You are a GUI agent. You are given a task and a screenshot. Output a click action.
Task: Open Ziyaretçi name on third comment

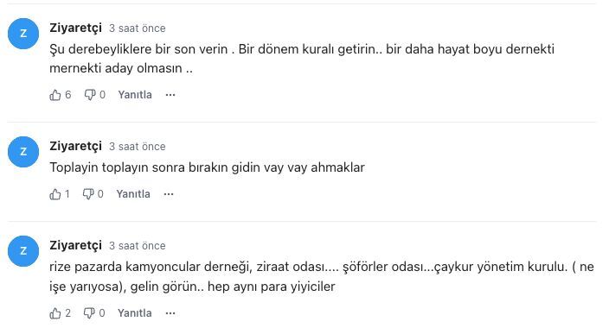76,245
